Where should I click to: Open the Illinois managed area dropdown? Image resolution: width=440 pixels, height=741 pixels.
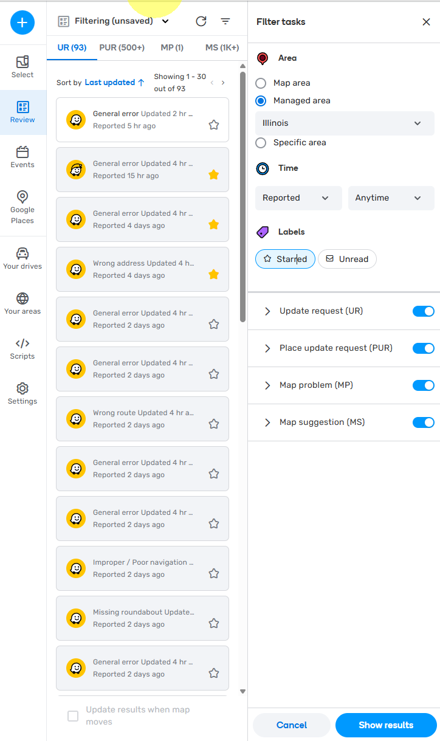tap(345, 123)
